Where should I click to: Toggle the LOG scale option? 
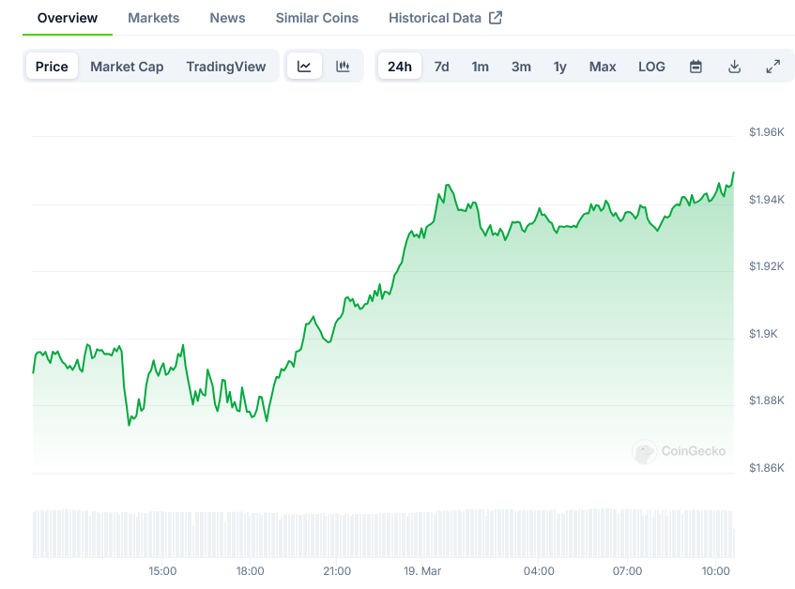point(651,67)
